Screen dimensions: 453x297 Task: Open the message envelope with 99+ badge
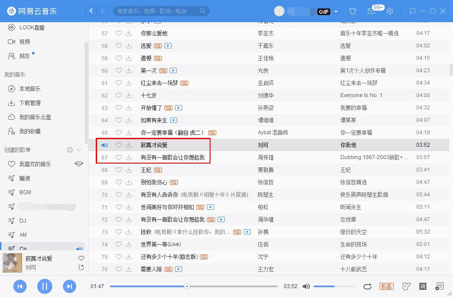point(371,12)
